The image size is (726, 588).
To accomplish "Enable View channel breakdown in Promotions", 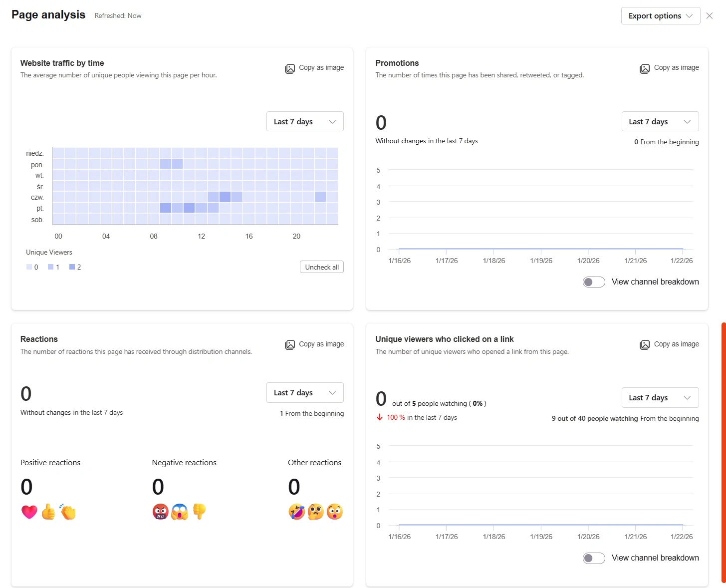I will [594, 282].
